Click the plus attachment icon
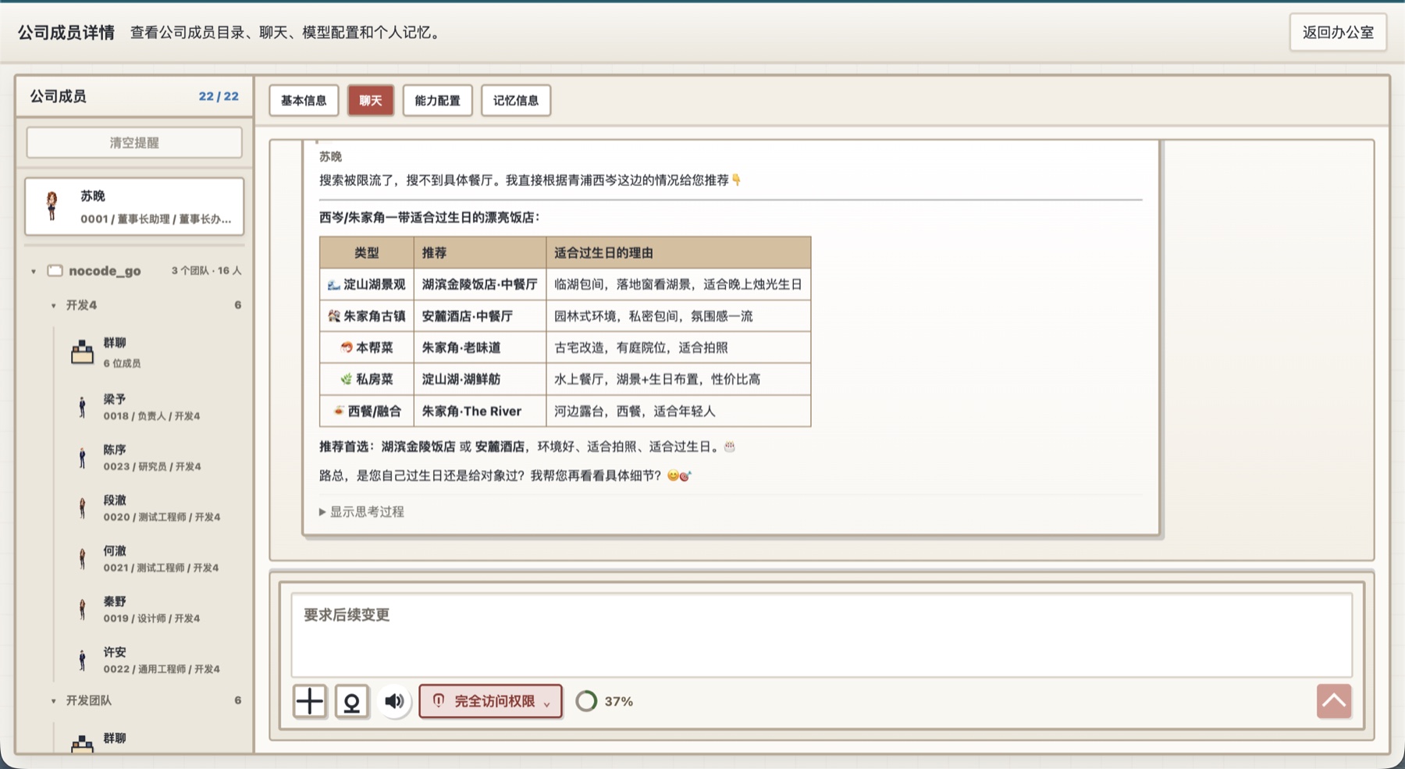This screenshot has height=769, width=1405. 310,701
